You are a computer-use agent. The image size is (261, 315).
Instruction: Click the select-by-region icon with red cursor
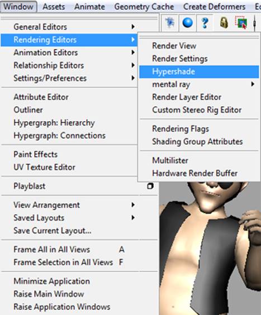pos(241,22)
